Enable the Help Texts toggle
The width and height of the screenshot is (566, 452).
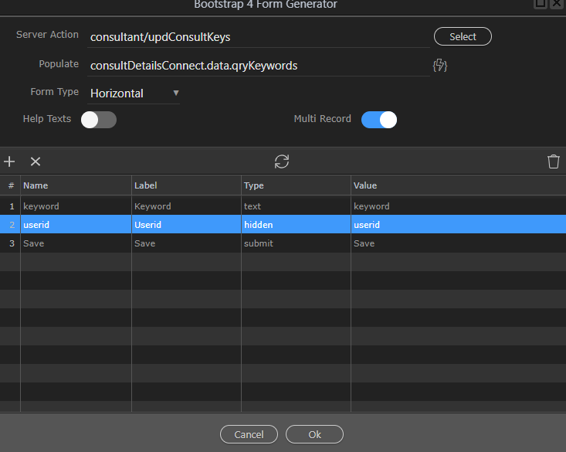(99, 120)
